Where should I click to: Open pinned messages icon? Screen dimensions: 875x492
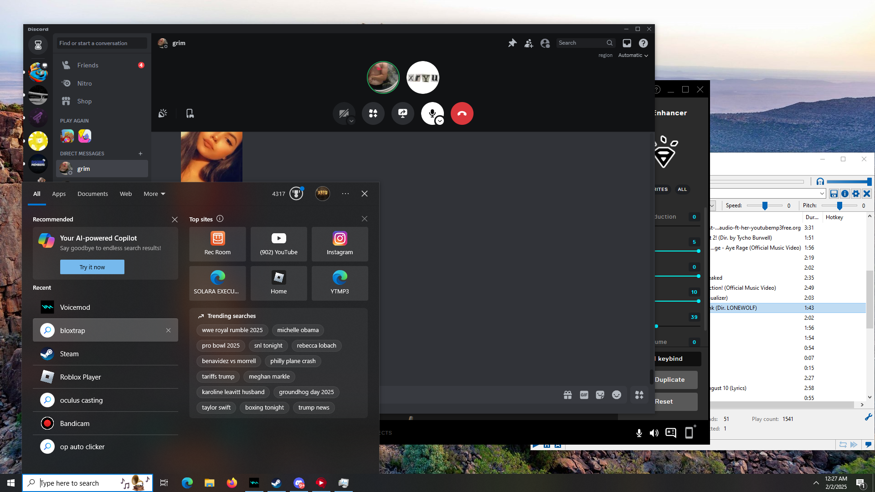pos(512,43)
